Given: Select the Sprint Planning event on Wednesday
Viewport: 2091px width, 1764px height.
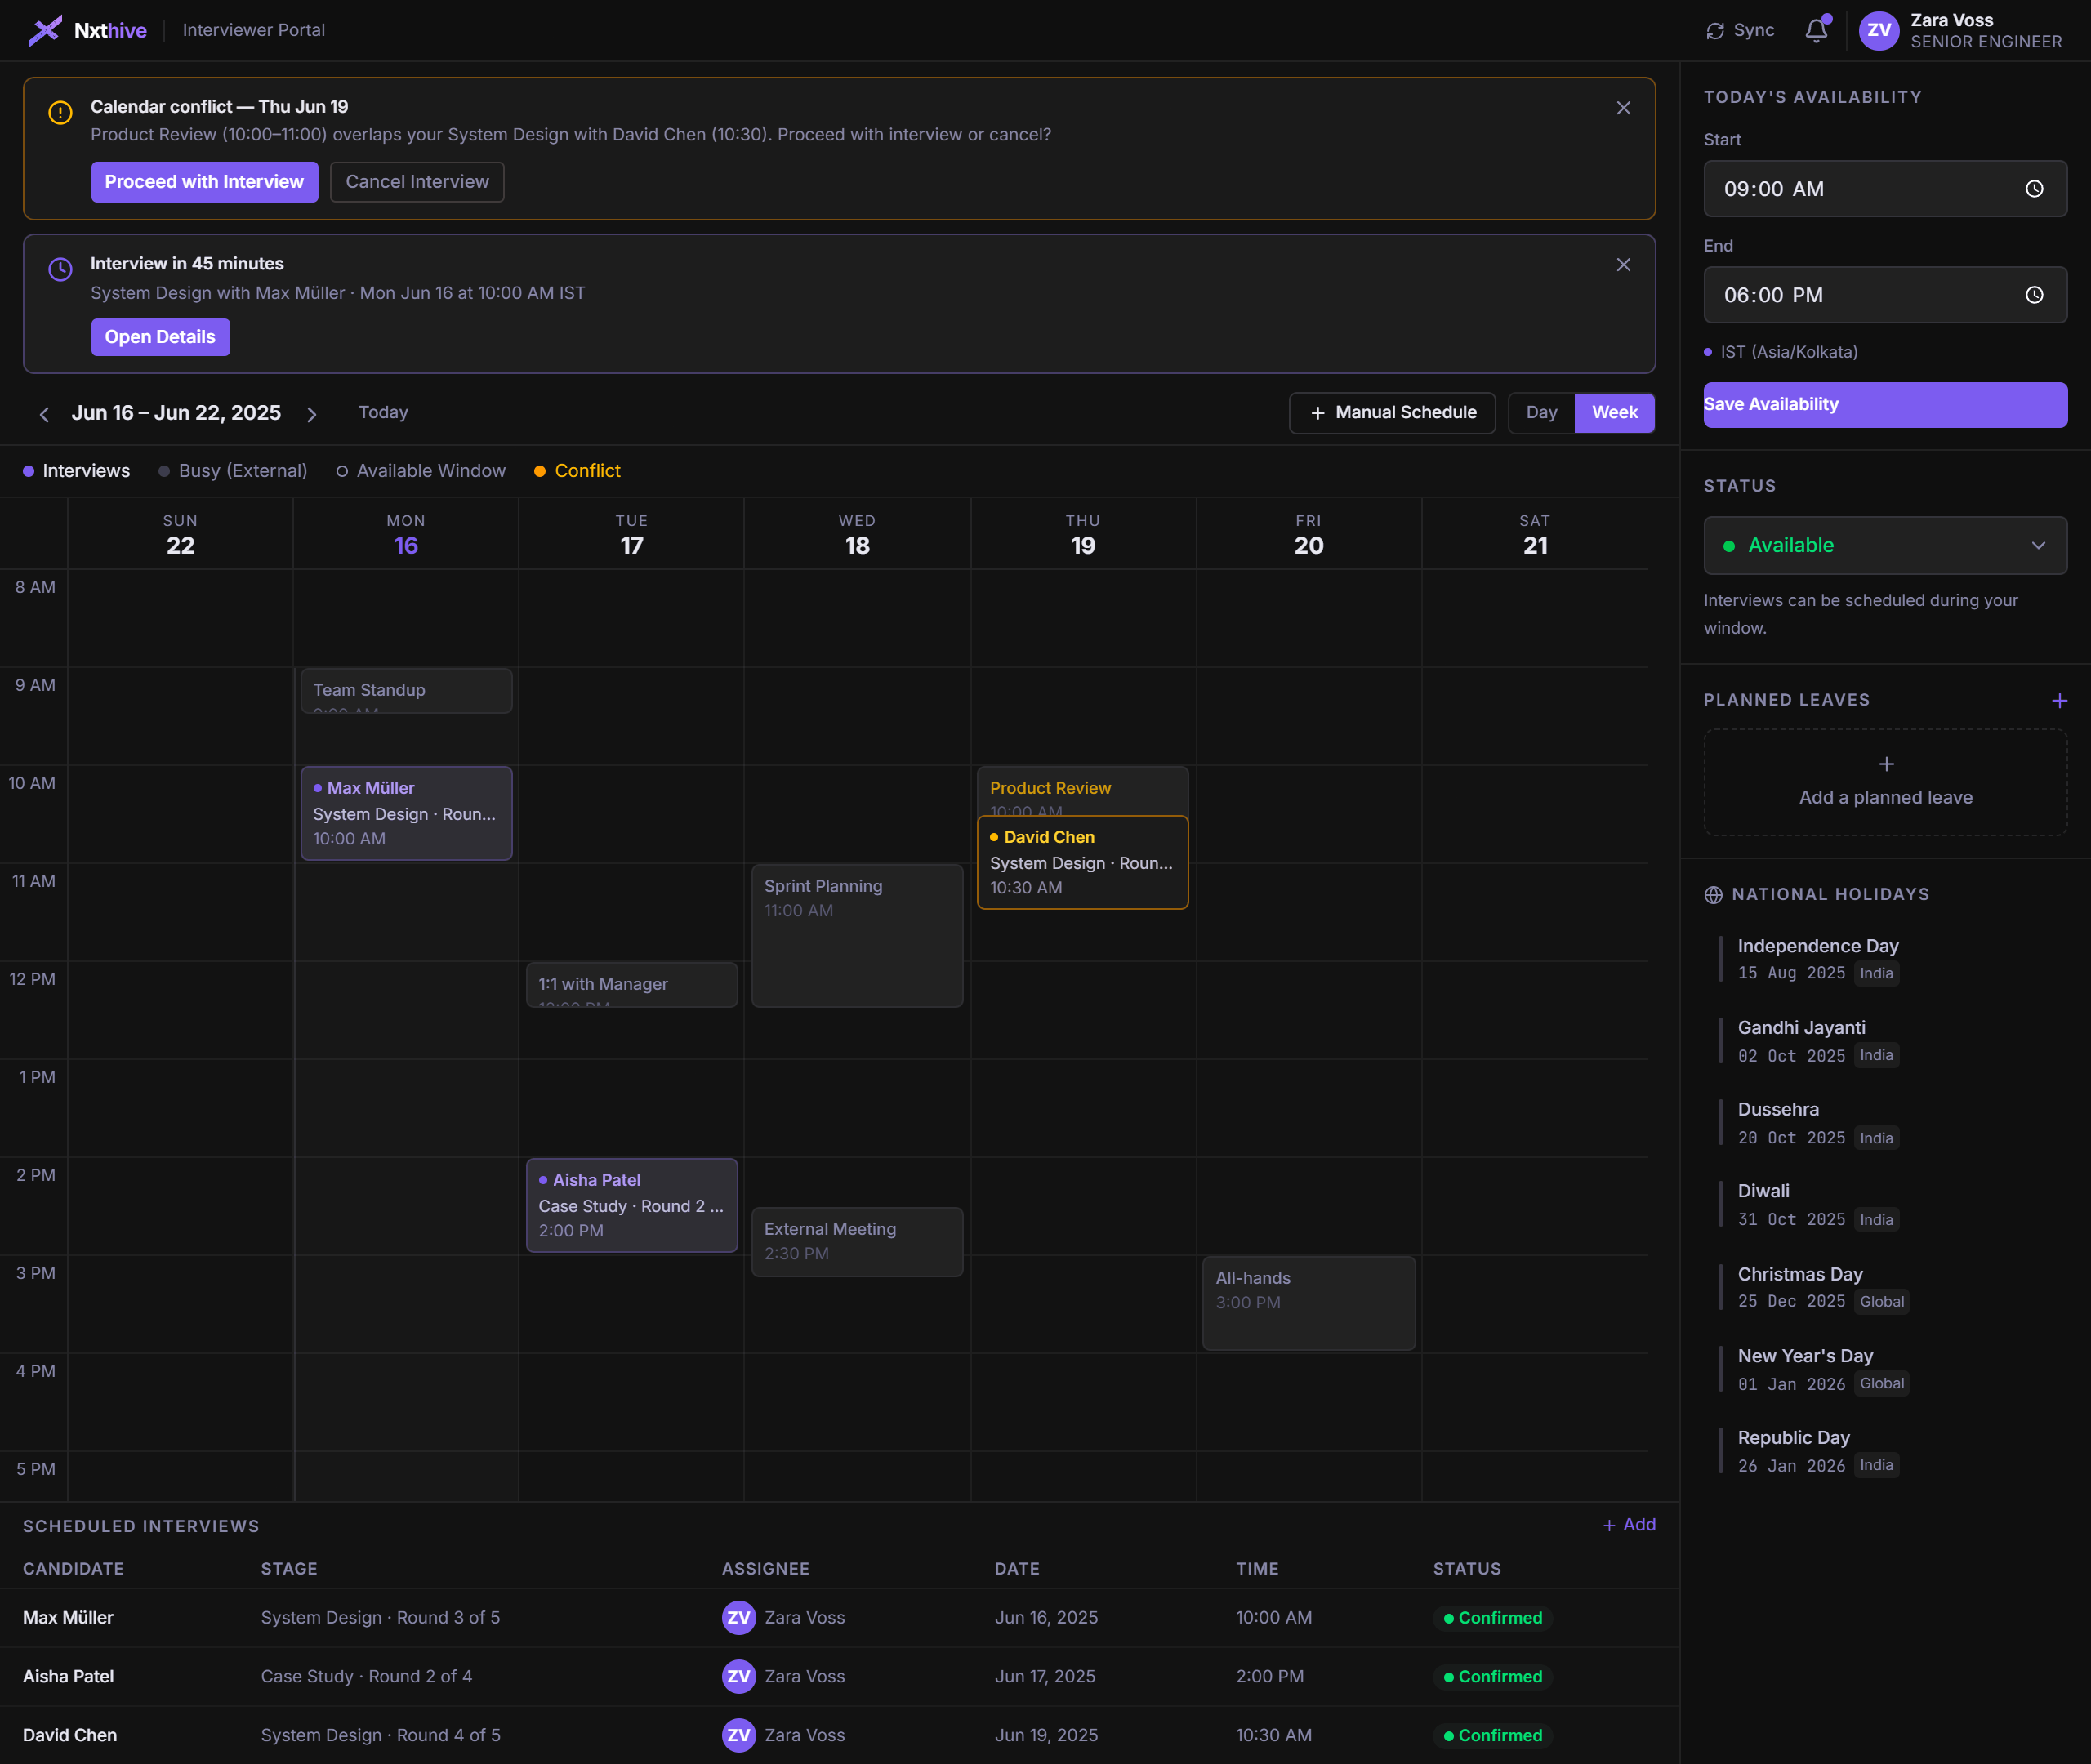Looking at the screenshot, I should [857, 935].
